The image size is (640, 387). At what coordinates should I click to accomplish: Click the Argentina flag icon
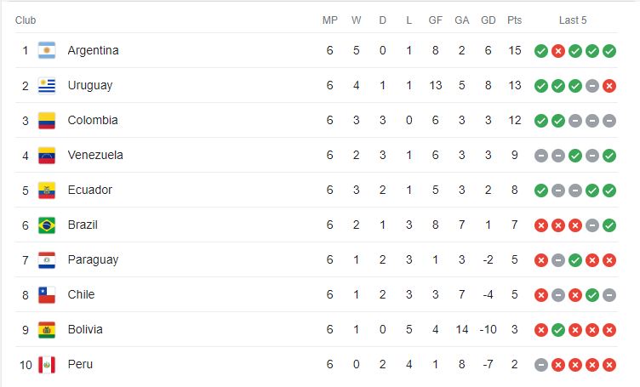click(x=47, y=51)
